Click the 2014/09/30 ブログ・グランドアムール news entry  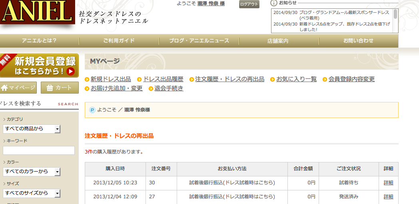coord(331,15)
